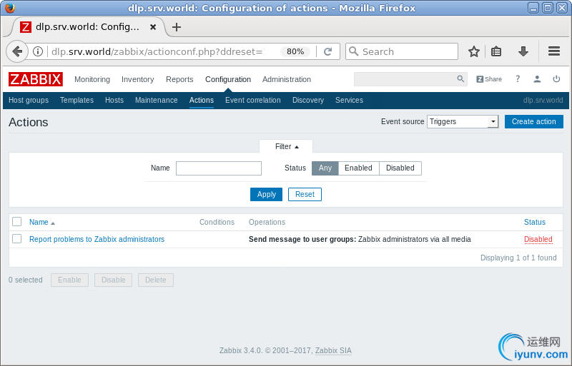Click the greyed Disable button below the table

pos(113,280)
